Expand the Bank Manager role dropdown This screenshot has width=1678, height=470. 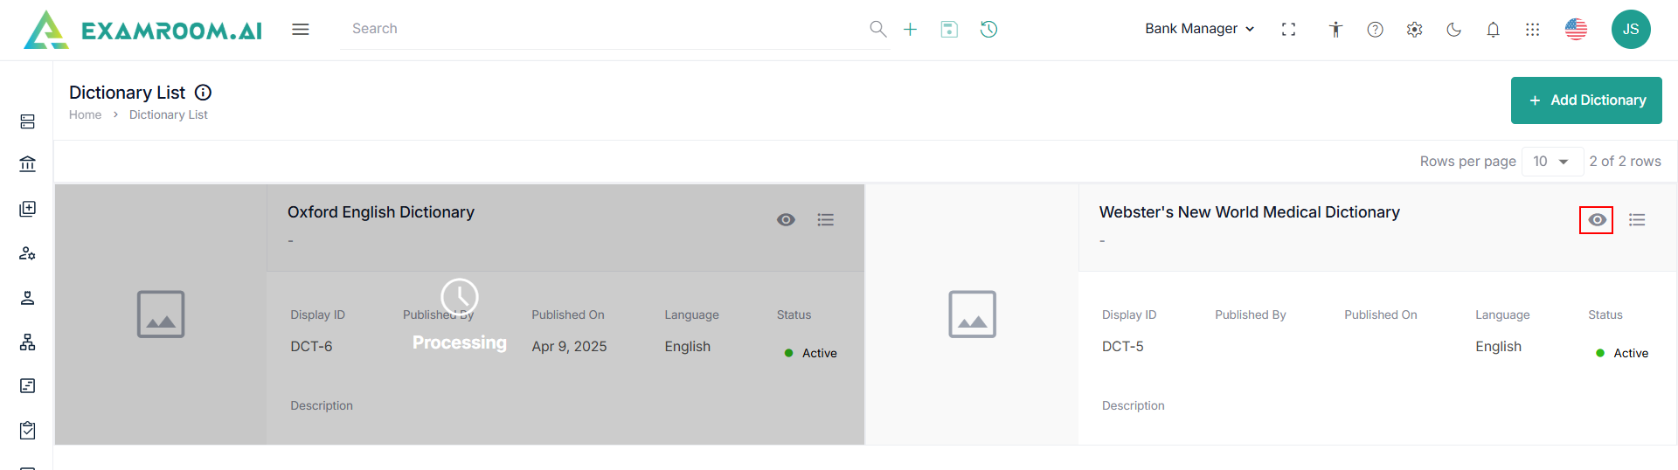(x=1199, y=29)
